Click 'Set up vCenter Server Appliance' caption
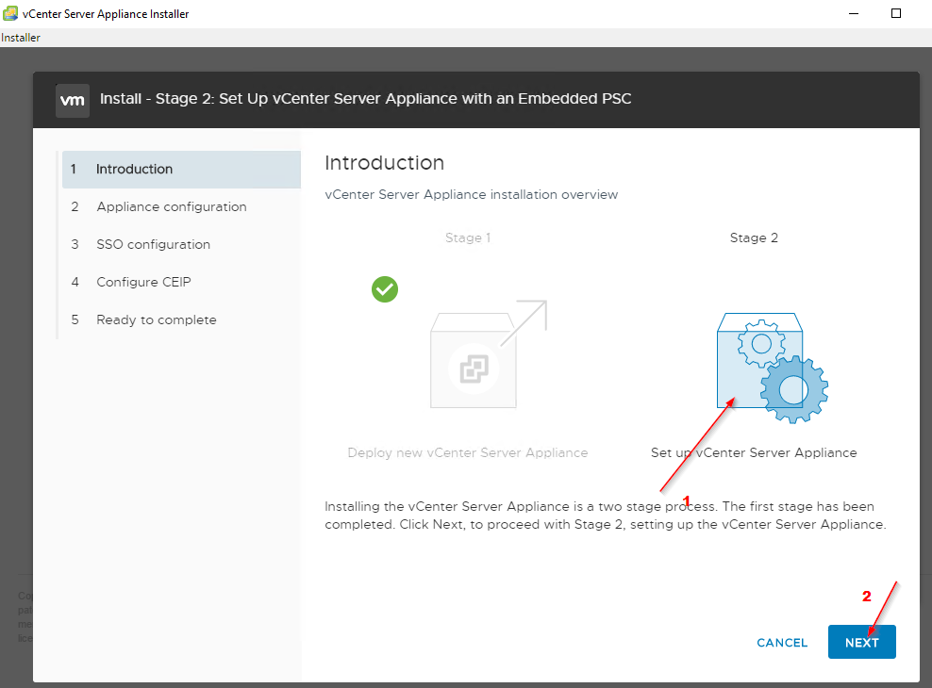The height and width of the screenshot is (688, 932). coord(754,453)
